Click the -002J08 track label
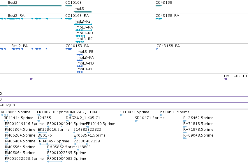This screenshot has height=163, width=248. pyautogui.click(x=8, y=105)
